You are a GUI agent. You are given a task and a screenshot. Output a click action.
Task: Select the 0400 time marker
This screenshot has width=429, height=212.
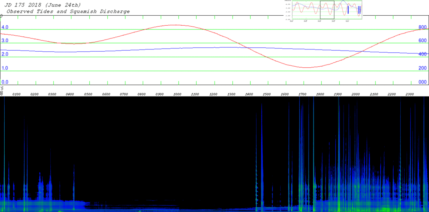click(70, 94)
